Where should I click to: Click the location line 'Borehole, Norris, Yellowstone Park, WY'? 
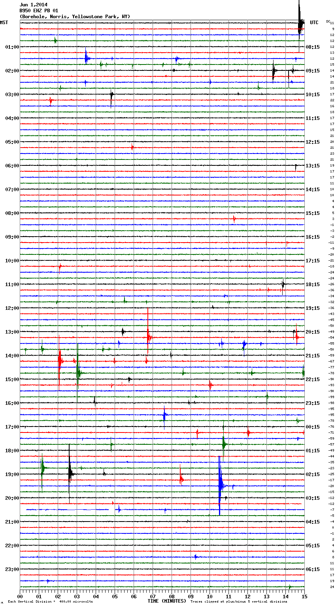[75, 17]
